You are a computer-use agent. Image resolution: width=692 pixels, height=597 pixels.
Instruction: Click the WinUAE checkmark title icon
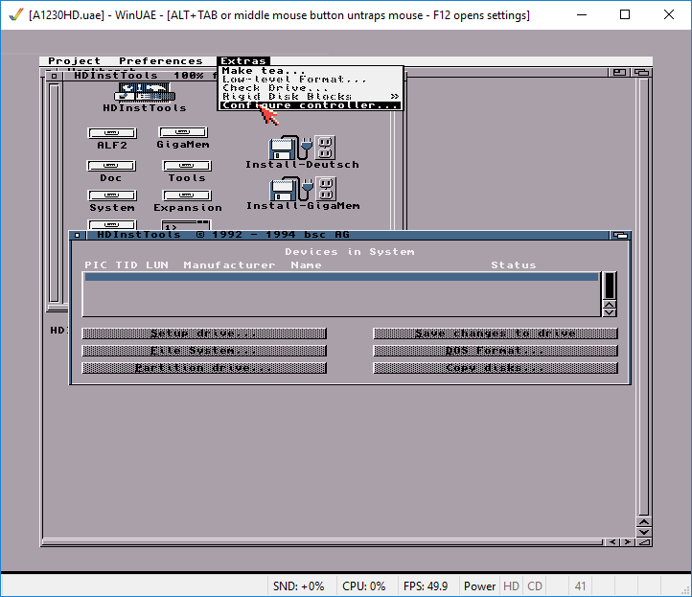(16, 14)
